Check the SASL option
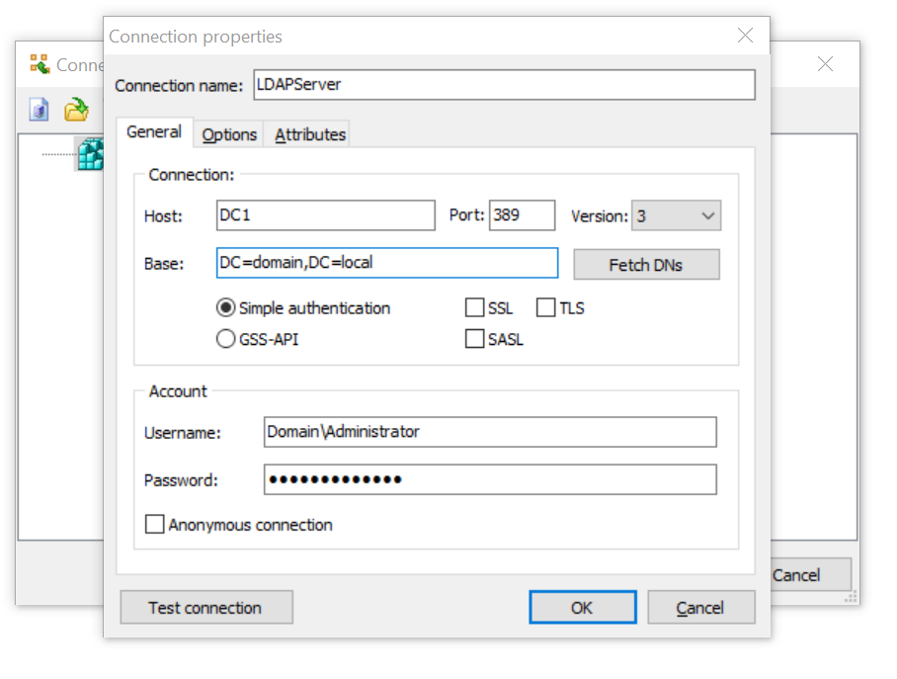Image resolution: width=897 pixels, height=679 pixels. tap(474, 339)
